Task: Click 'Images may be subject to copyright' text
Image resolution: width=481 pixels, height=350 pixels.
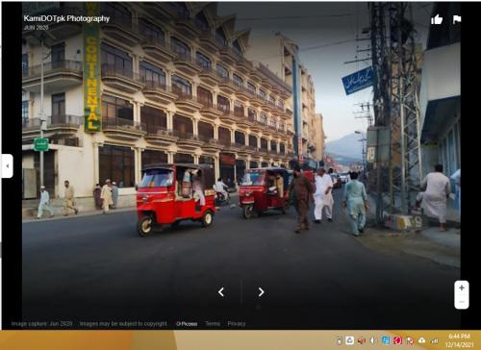Action: 123,324
